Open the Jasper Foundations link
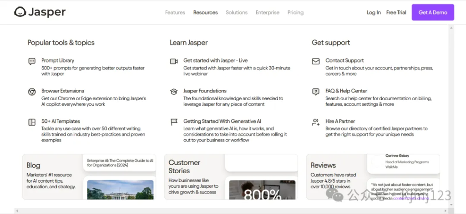 point(205,91)
